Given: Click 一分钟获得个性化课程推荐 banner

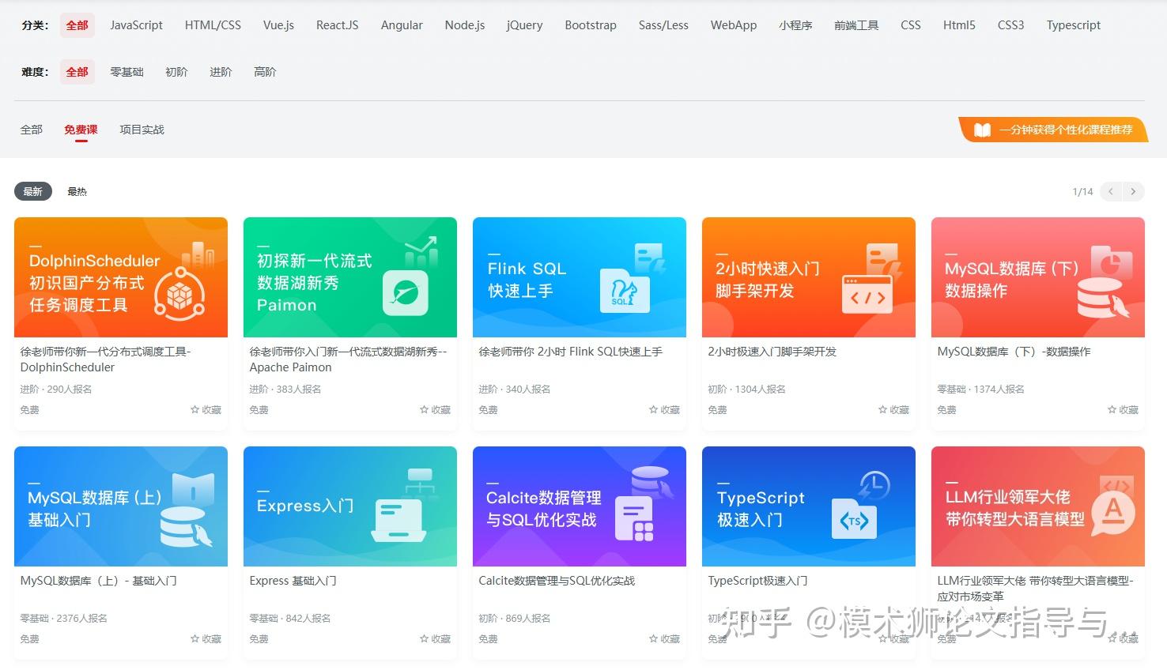Looking at the screenshot, I should click(x=1053, y=130).
